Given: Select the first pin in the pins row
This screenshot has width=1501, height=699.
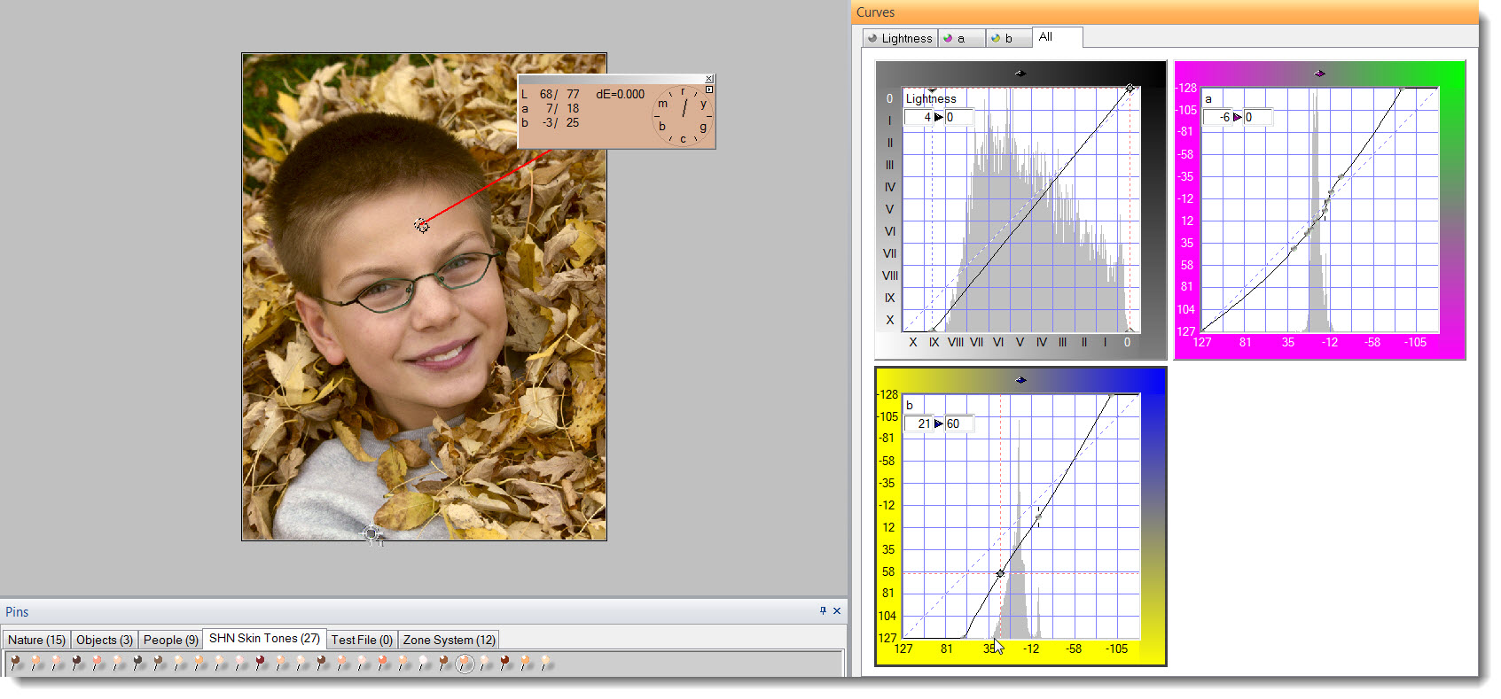Looking at the screenshot, I should (x=15, y=664).
